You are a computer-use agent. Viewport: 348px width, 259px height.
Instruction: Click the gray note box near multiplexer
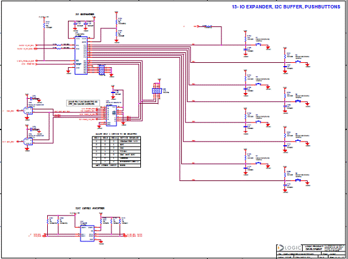[83, 103]
